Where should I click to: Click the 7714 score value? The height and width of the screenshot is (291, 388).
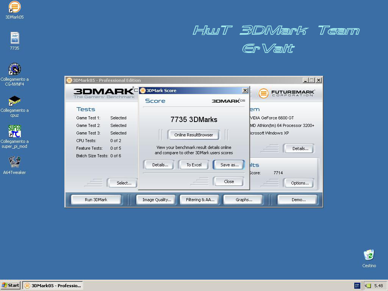tap(278, 173)
